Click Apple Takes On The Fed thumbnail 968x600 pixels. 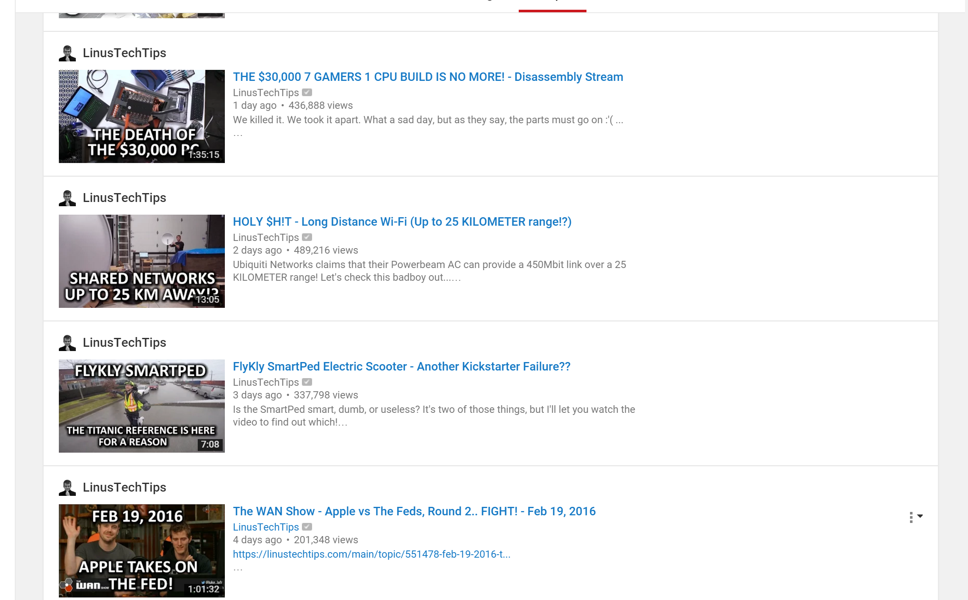(141, 550)
